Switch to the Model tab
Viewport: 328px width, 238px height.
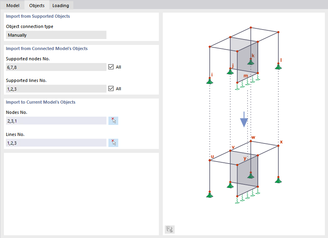pyautogui.click(x=13, y=5)
